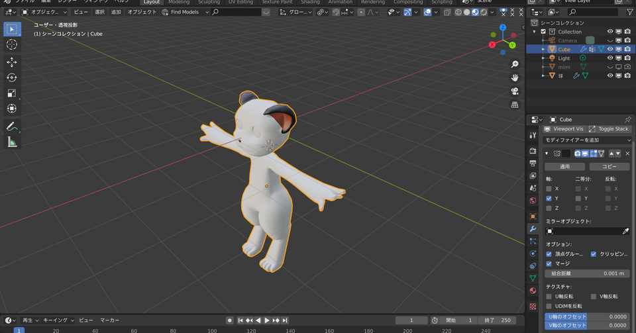Click the blue Z axis gizmo ball
Image resolution: width=636 pixels, height=333 pixels.
pos(503,28)
